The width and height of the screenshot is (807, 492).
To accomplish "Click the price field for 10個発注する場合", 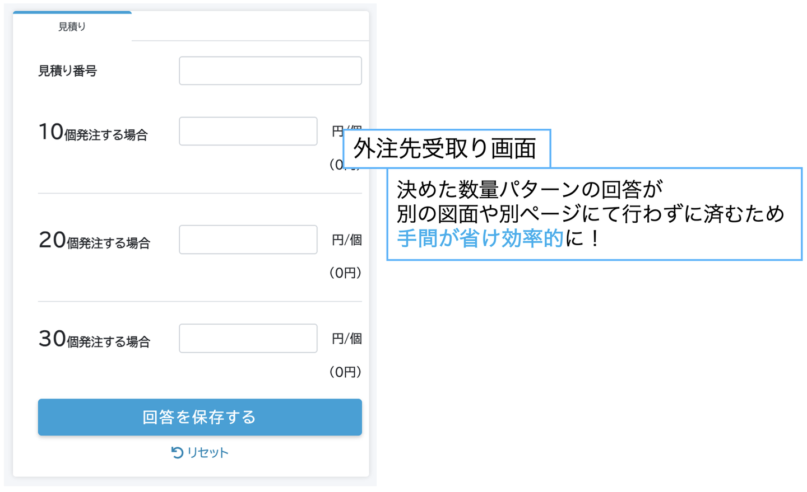I will pyautogui.click(x=248, y=131).
